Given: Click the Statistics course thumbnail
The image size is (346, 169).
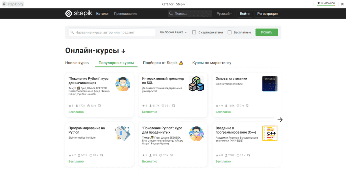Looking at the screenshot, I should click(270, 84).
